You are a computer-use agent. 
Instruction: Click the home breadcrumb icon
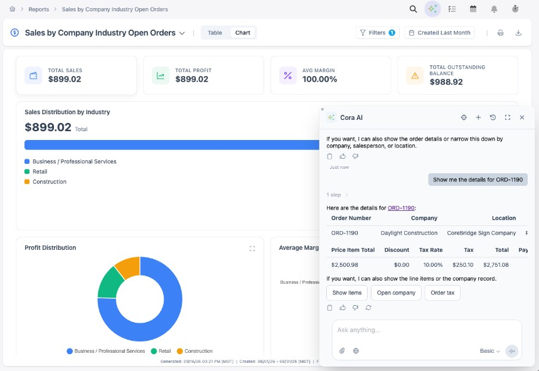click(13, 9)
